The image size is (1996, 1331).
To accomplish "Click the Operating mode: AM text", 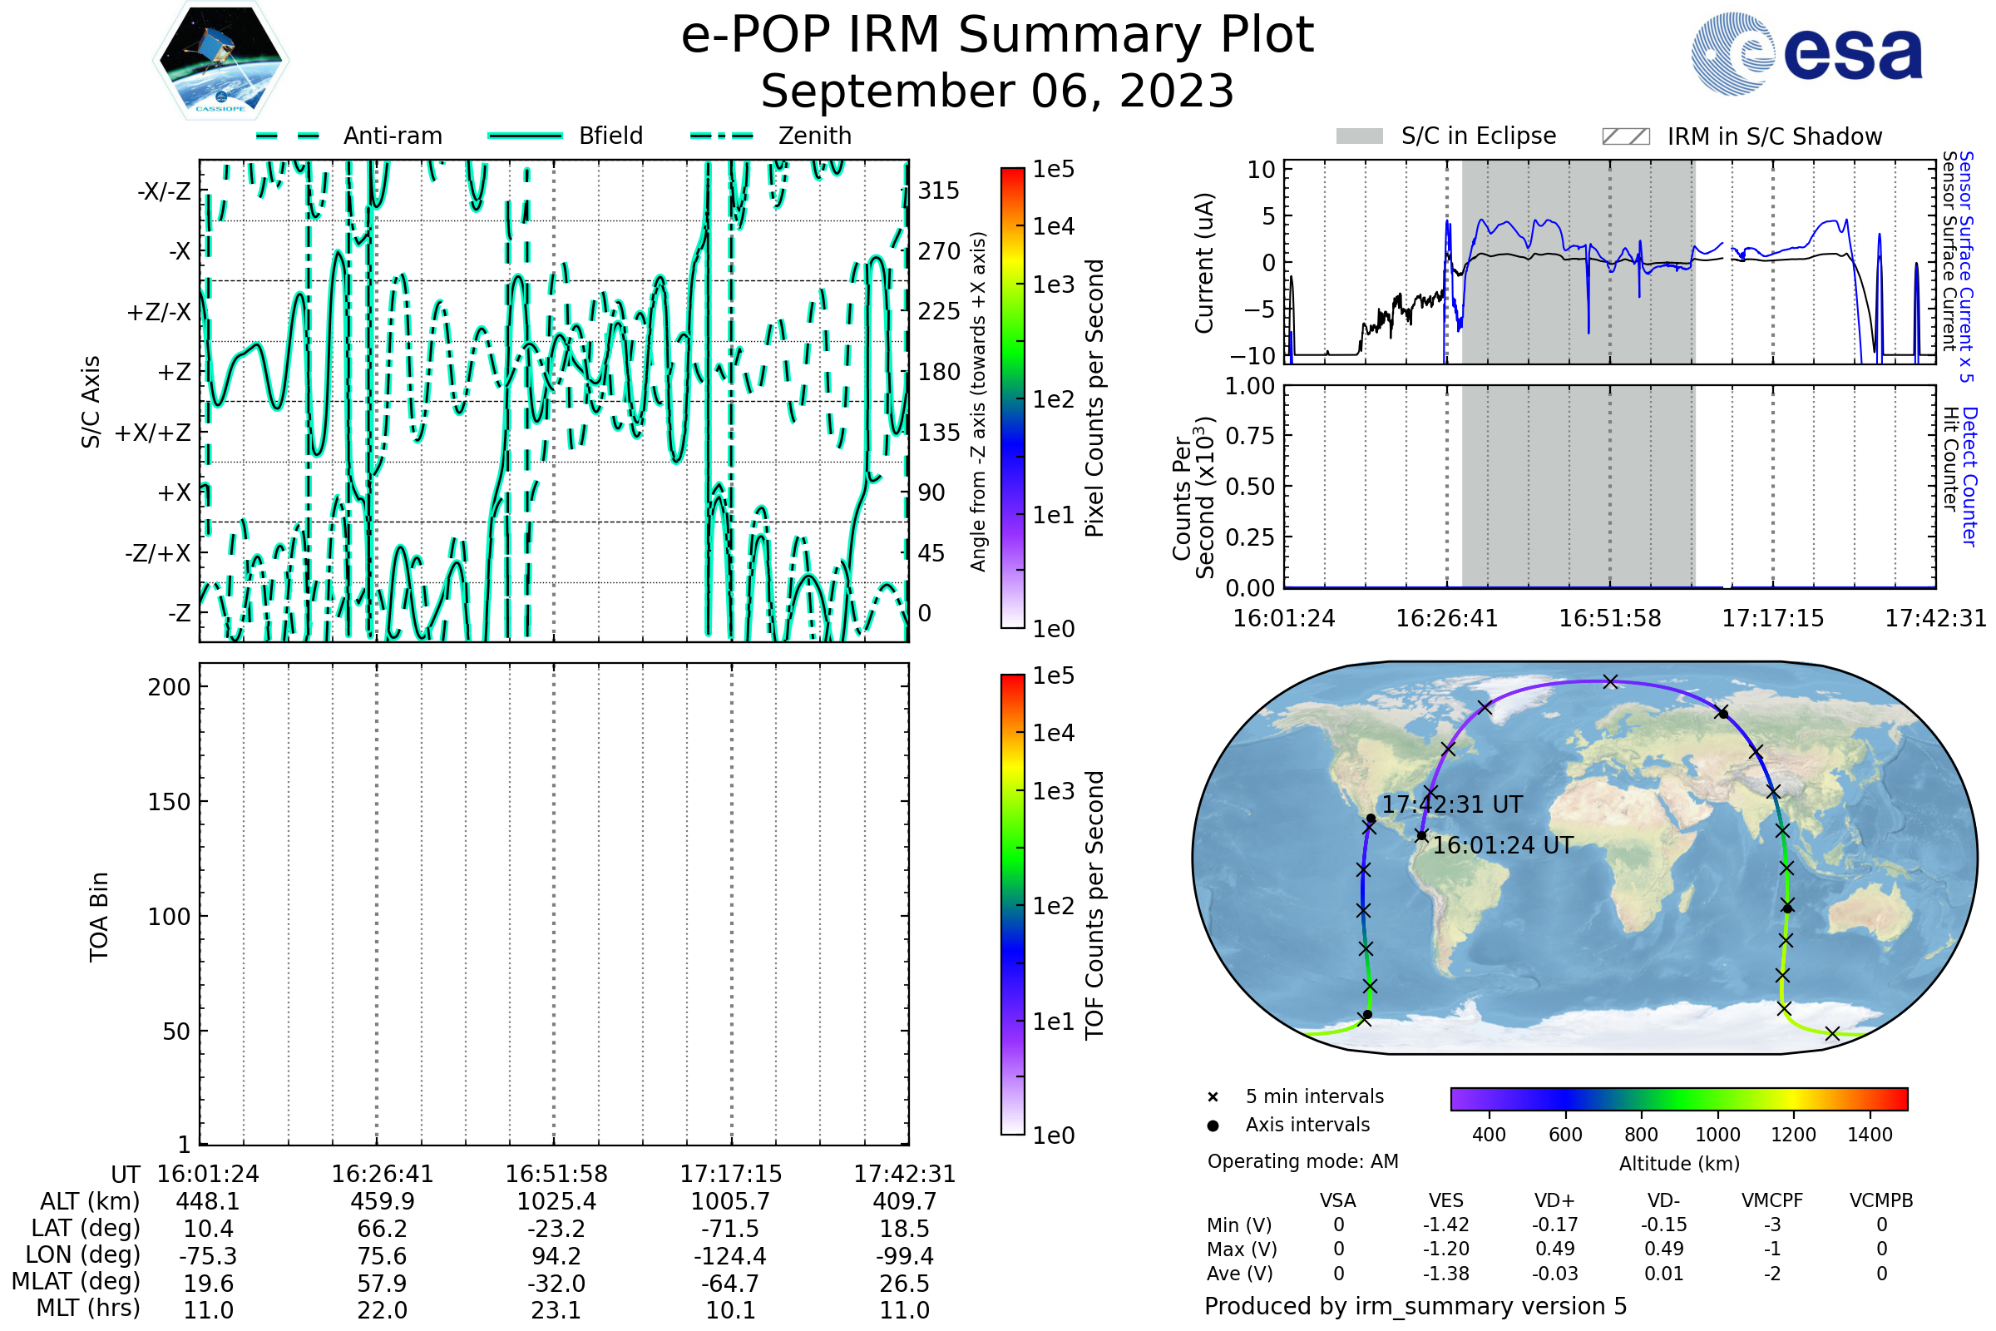I will [x=1302, y=1161].
